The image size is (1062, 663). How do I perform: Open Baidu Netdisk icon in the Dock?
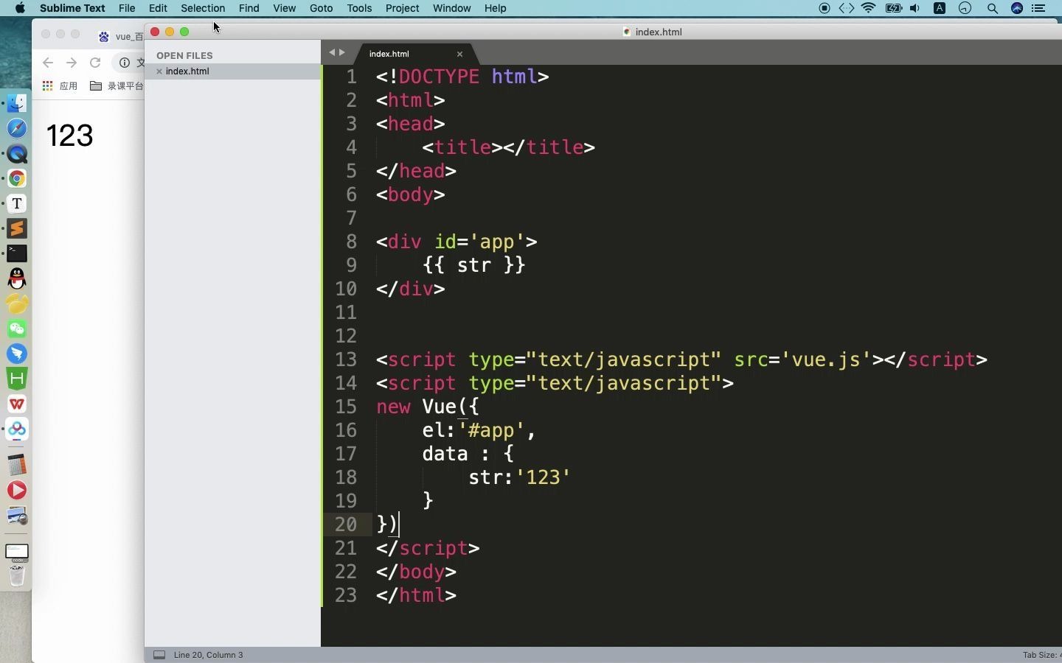click(17, 429)
